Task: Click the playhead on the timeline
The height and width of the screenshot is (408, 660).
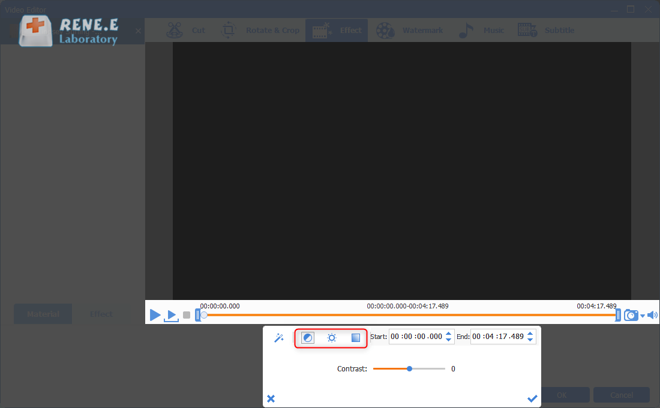Action: click(204, 315)
